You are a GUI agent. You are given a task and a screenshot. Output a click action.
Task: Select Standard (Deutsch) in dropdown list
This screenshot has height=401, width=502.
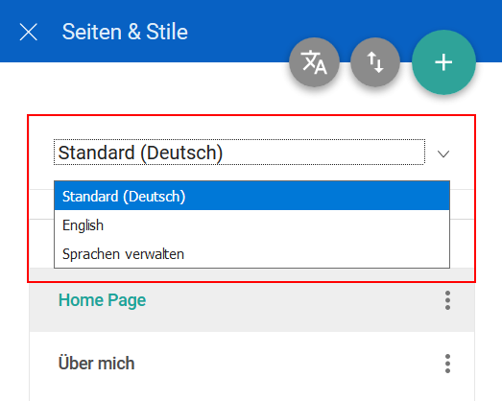[252, 196]
